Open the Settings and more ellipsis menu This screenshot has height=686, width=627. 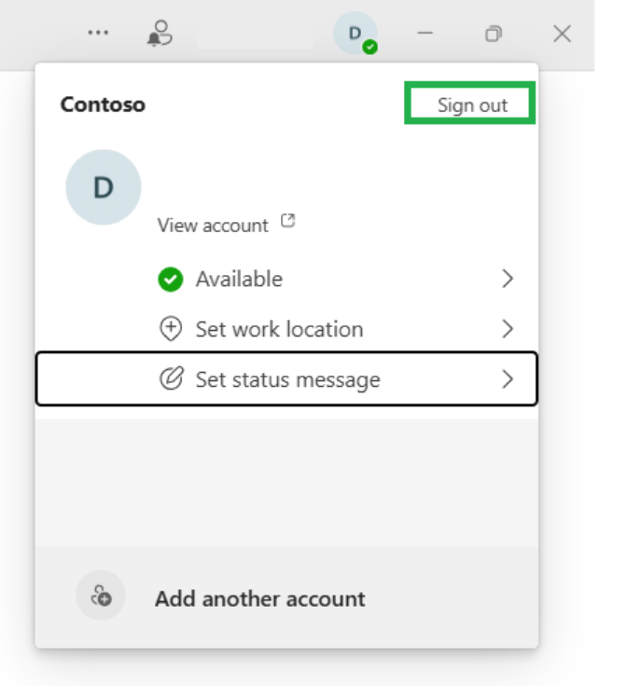(x=98, y=33)
